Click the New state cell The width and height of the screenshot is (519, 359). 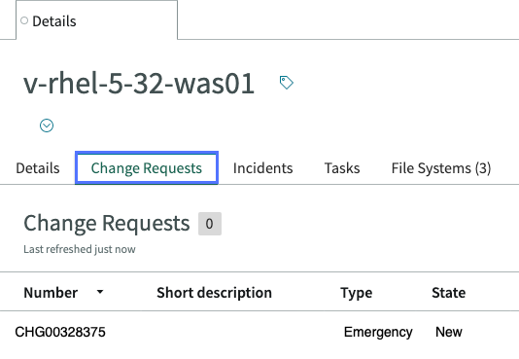pos(448,332)
